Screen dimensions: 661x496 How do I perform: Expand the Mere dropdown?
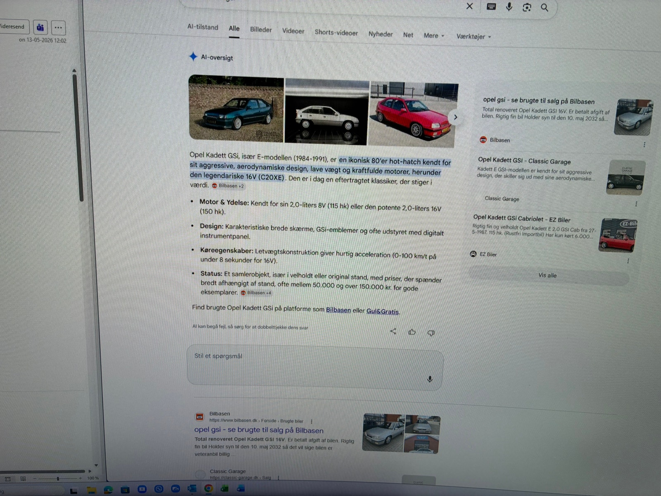pyautogui.click(x=433, y=36)
